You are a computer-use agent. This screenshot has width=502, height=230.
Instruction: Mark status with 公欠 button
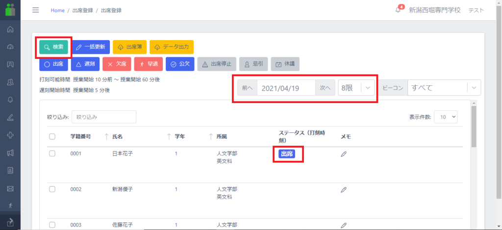click(180, 64)
